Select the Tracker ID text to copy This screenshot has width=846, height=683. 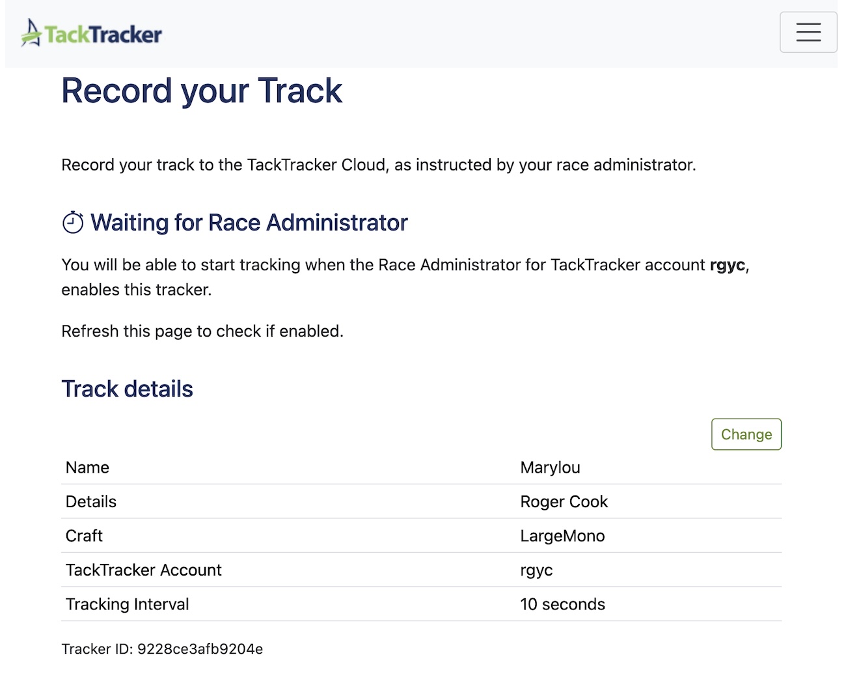[x=162, y=648]
